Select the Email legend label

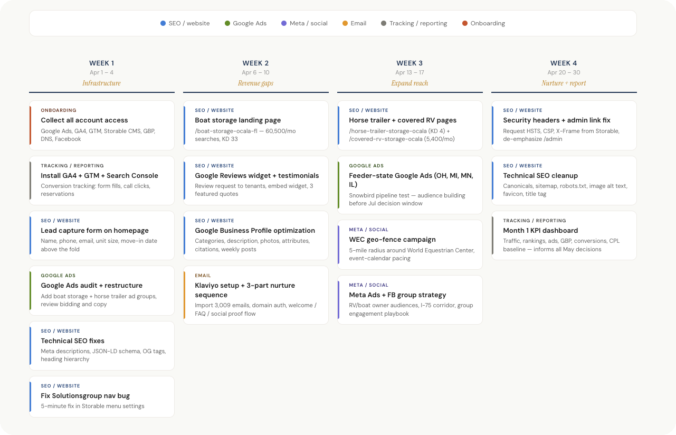(358, 23)
